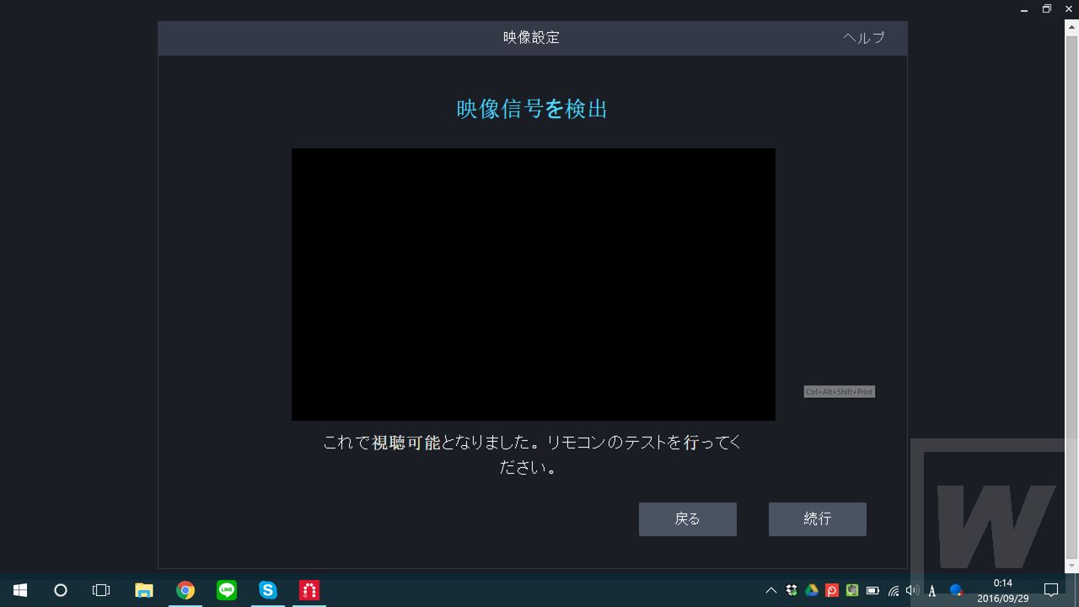Click the scrollbar down arrow
This screenshot has width=1079, height=607.
click(1072, 566)
